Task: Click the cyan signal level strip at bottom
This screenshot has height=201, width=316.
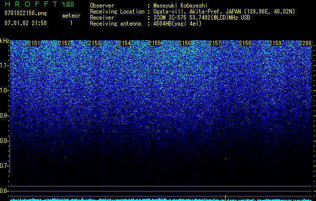Action: [161, 199]
